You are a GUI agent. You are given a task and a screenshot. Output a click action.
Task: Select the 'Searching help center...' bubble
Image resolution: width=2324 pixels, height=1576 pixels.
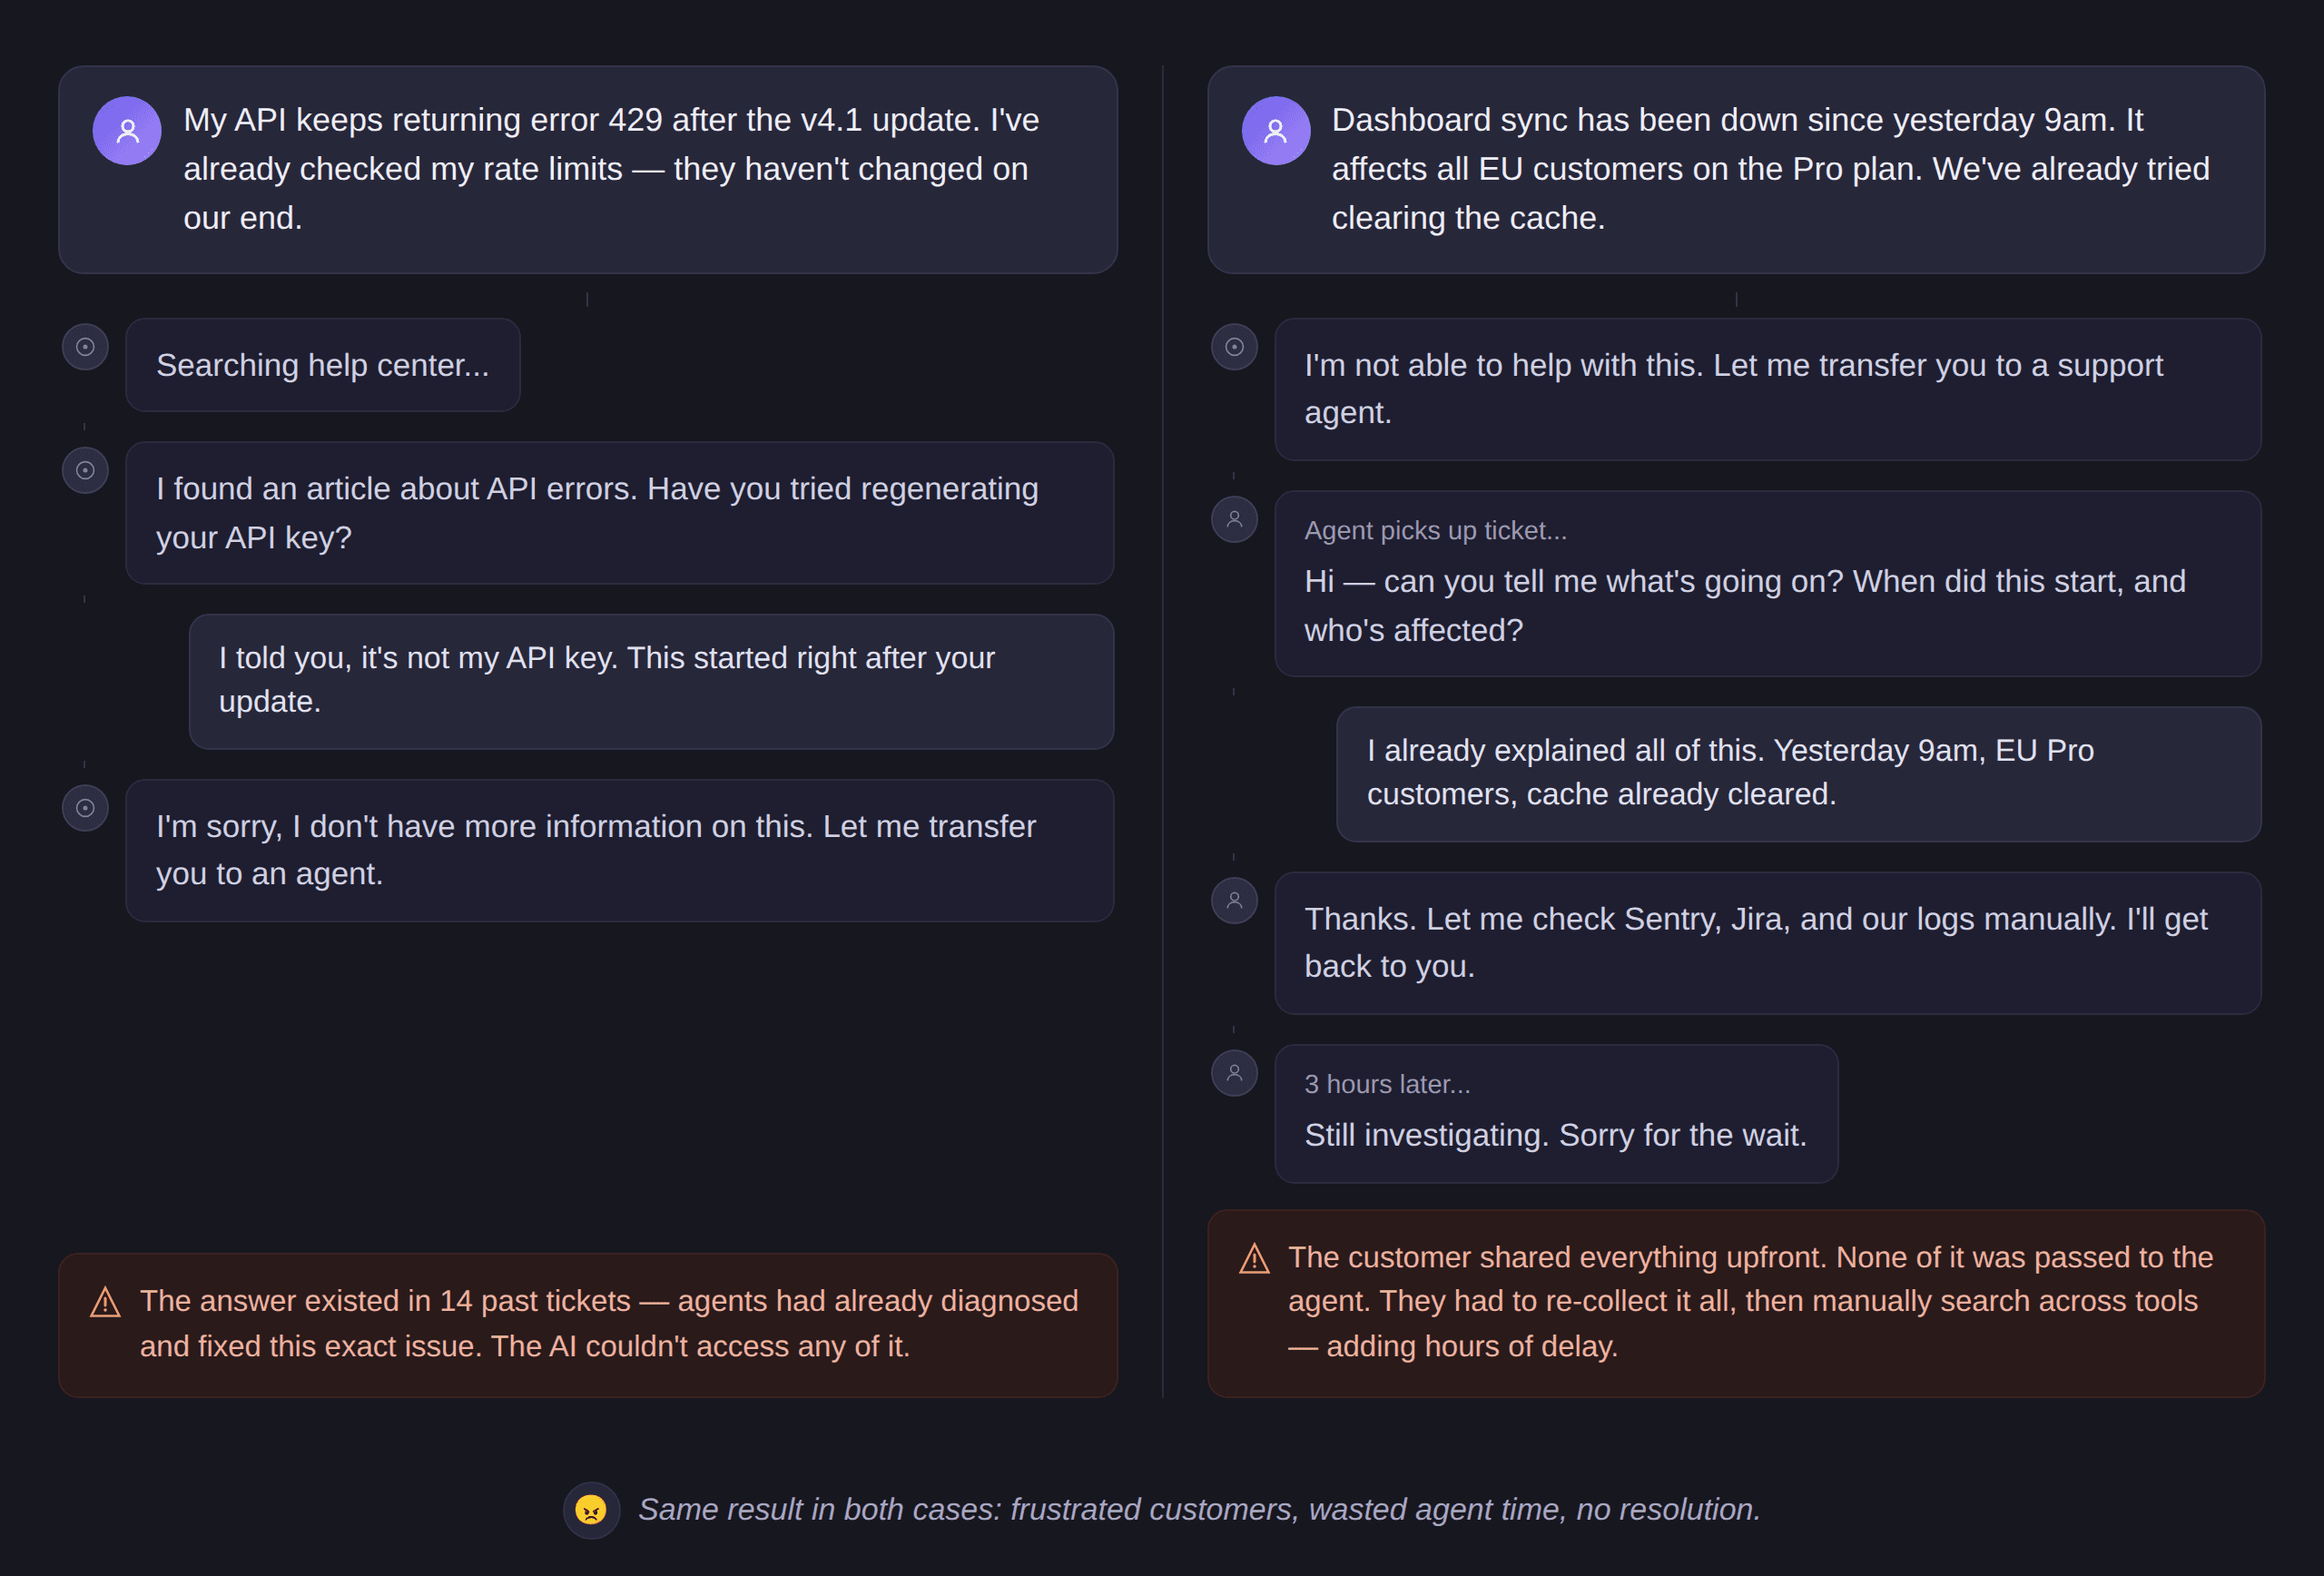pos(322,365)
